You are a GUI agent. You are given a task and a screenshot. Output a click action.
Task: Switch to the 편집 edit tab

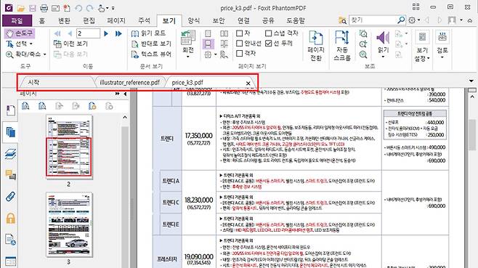click(x=89, y=20)
